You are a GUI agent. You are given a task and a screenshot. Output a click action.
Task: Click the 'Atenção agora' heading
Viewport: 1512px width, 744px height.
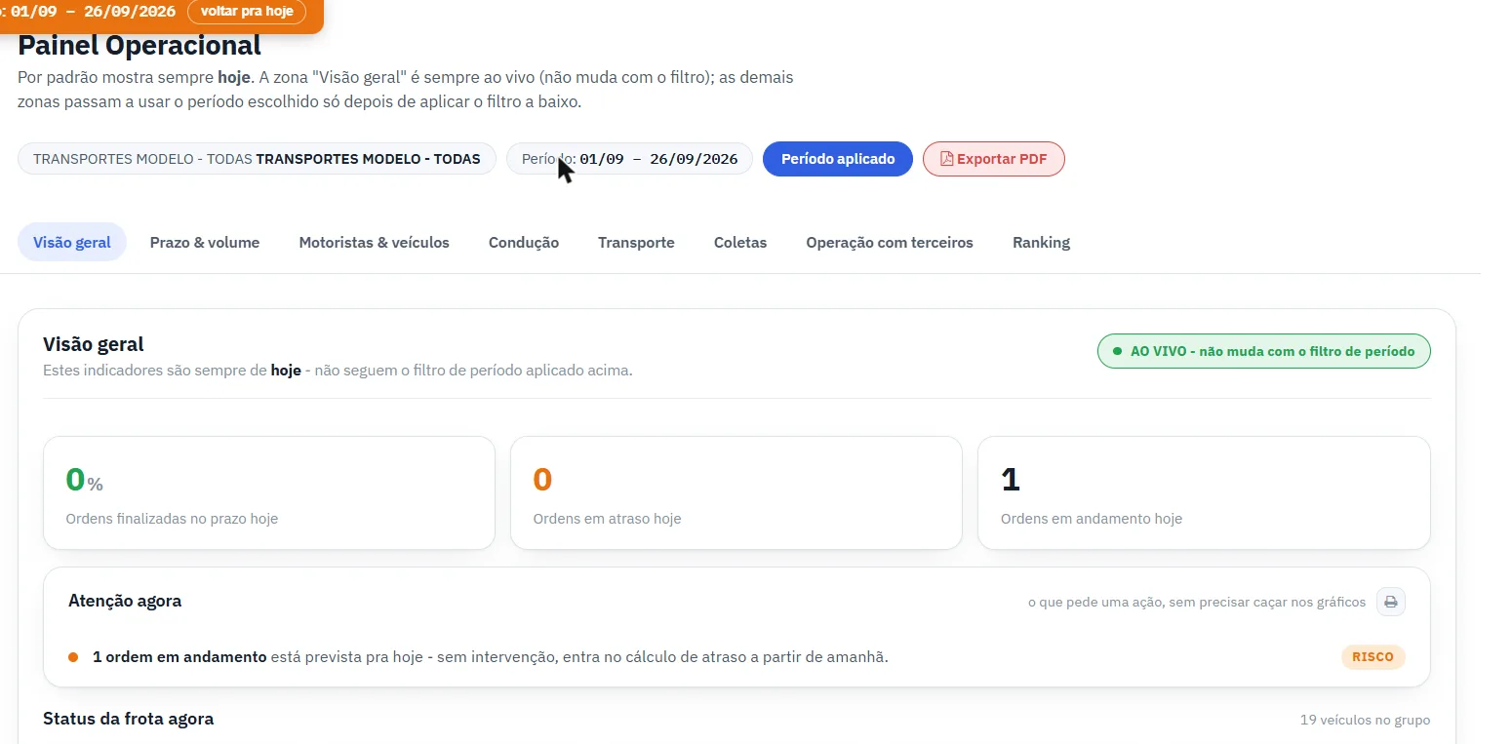(125, 601)
